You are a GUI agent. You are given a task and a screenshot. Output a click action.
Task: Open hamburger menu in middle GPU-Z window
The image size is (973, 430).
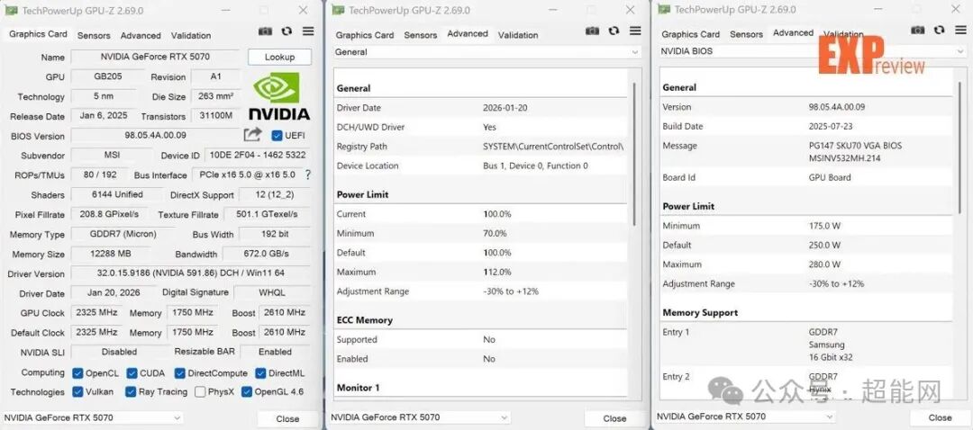635,31
